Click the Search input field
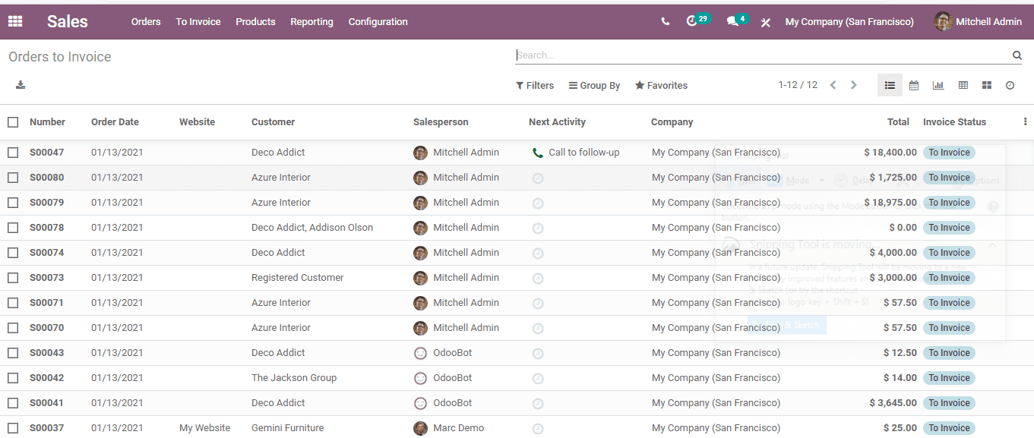1034x438 pixels. tap(762, 55)
